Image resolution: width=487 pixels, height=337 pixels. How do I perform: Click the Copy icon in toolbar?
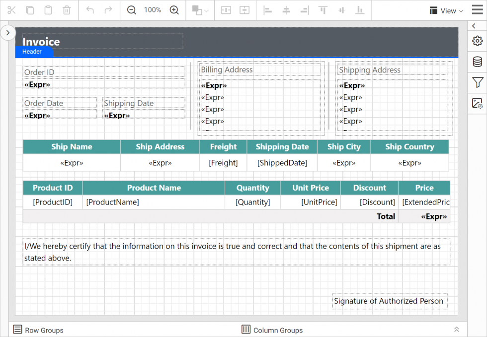(x=30, y=10)
